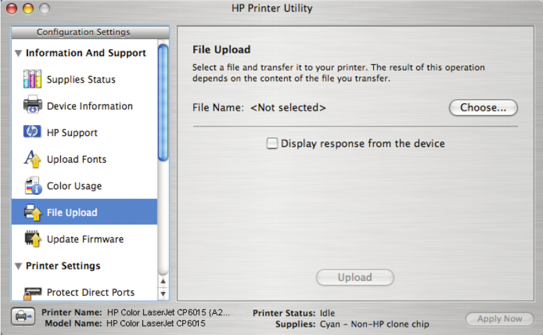Click the Protect Direct Ports lock icon
This screenshot has width=543, height=335.
point(32,293)
